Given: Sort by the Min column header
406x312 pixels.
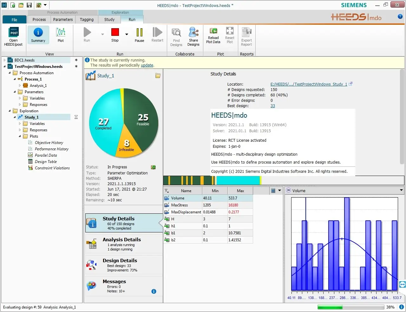Looking at the screenshot, I should 215,191.
